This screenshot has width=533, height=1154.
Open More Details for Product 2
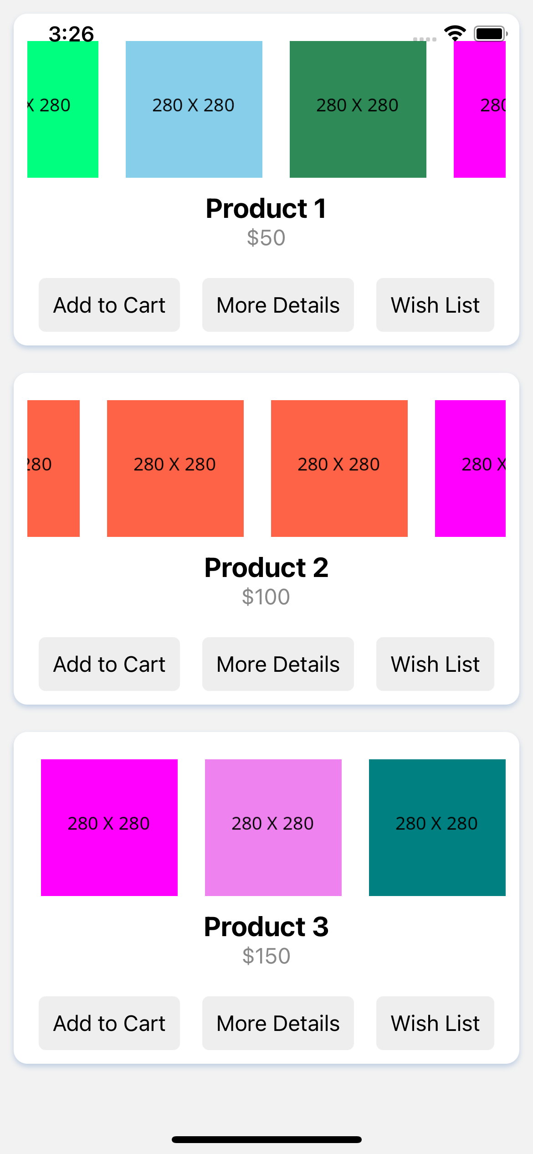tap(278, 664)
